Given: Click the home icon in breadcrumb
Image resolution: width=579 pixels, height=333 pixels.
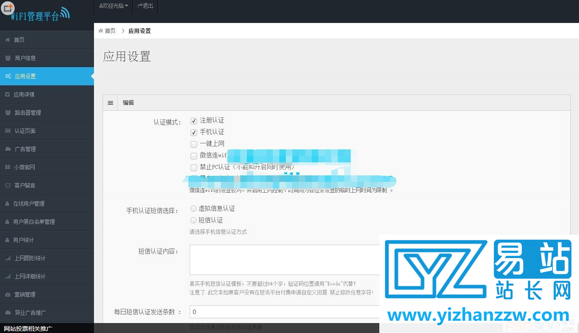Looking at the screenshot, I should click(x=101, y=31).
